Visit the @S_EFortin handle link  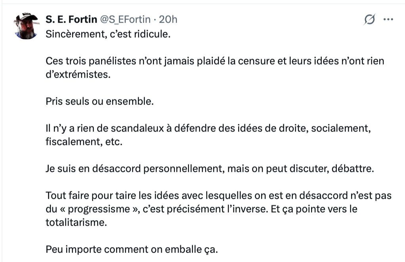125,19
